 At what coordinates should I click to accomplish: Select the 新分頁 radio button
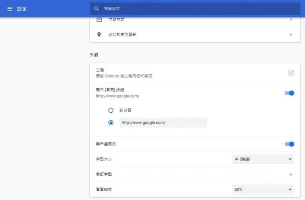tap(111, 110)
